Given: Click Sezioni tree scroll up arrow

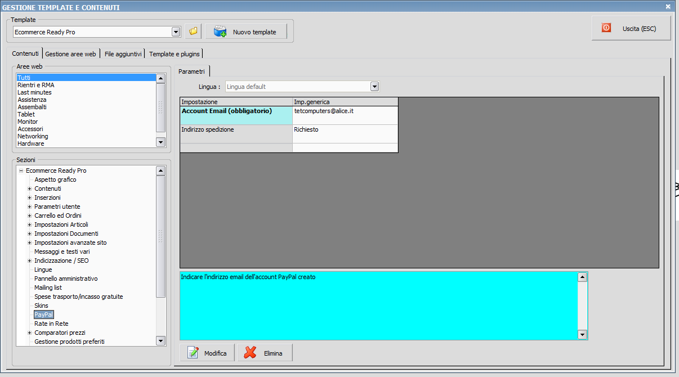Looking at the screenshot, I should click(160, 170).
